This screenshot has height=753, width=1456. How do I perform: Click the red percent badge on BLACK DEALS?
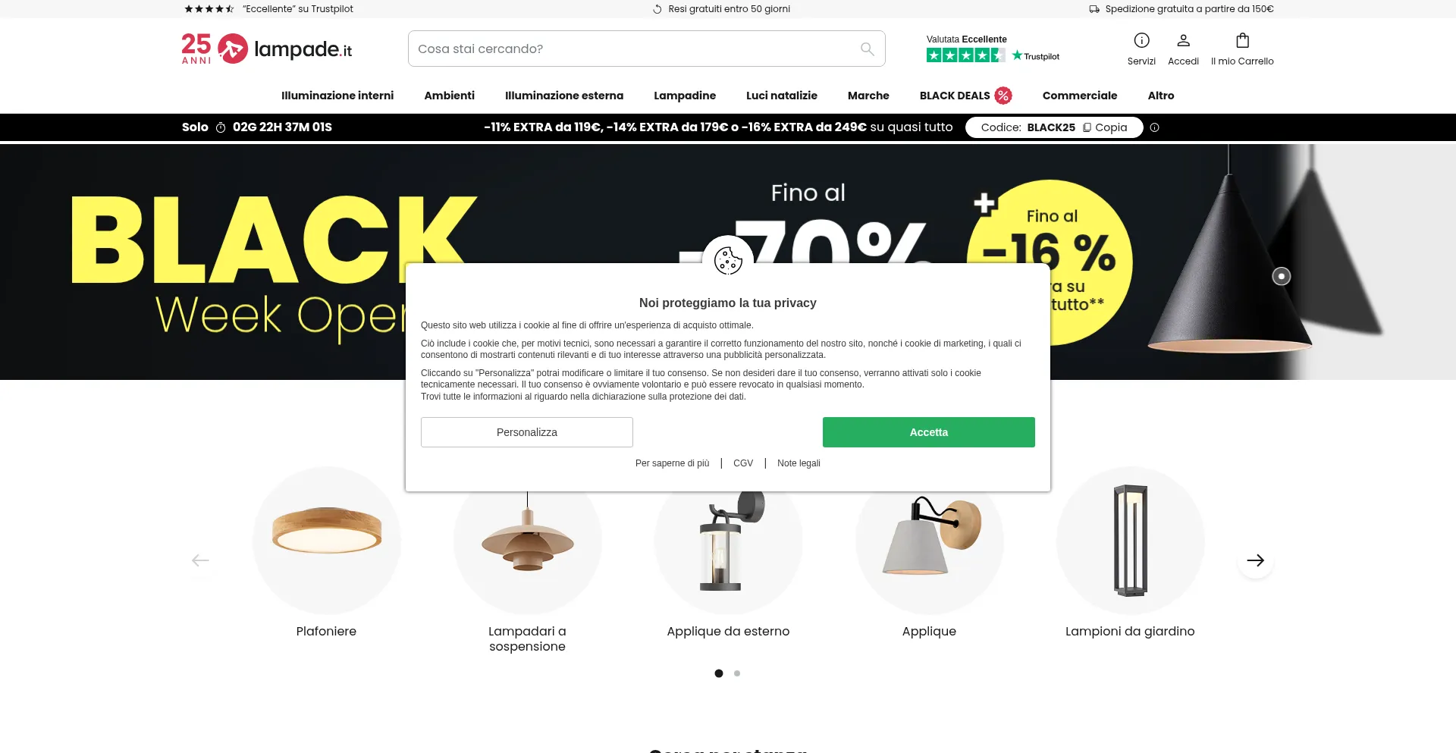[1003, 96]
